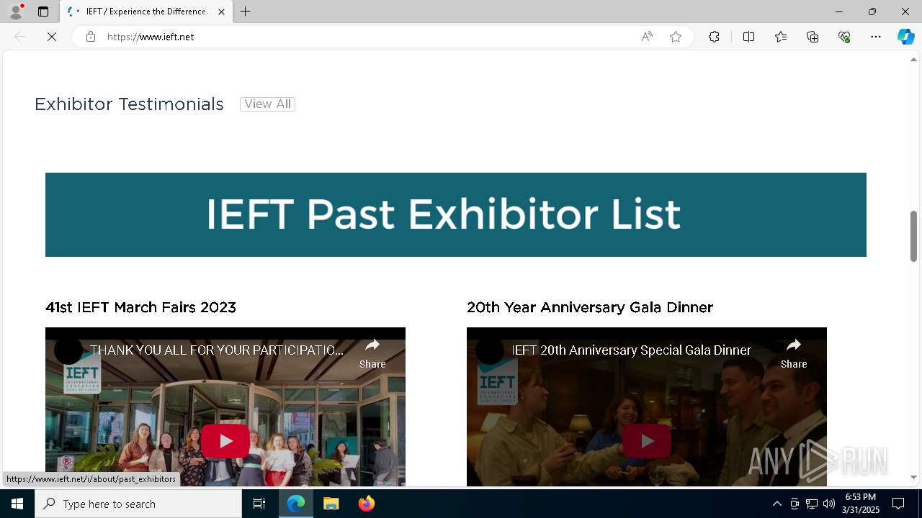The height and width of the screenshot is (518, 922).
Task: Click the taskbar search box
Action: click(x=138, y=504)
